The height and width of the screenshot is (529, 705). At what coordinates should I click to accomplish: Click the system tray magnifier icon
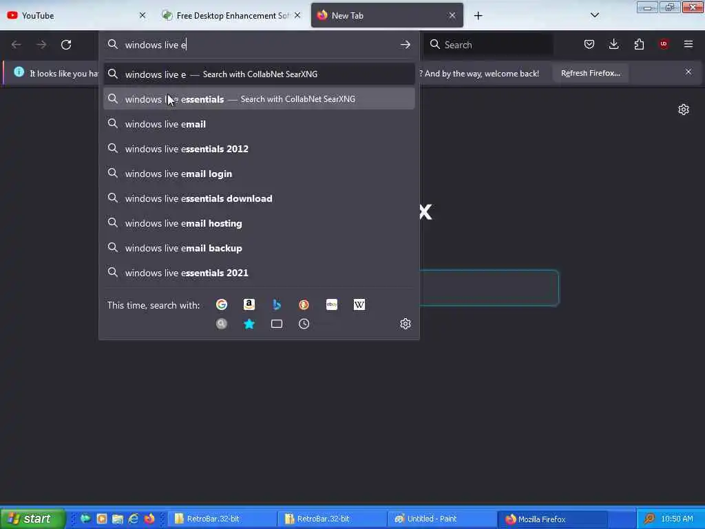(x=649, y=519)
